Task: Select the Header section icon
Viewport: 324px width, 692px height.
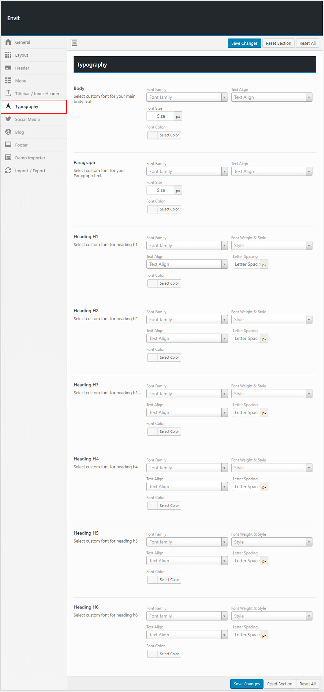Action: [x=8, y=68]
